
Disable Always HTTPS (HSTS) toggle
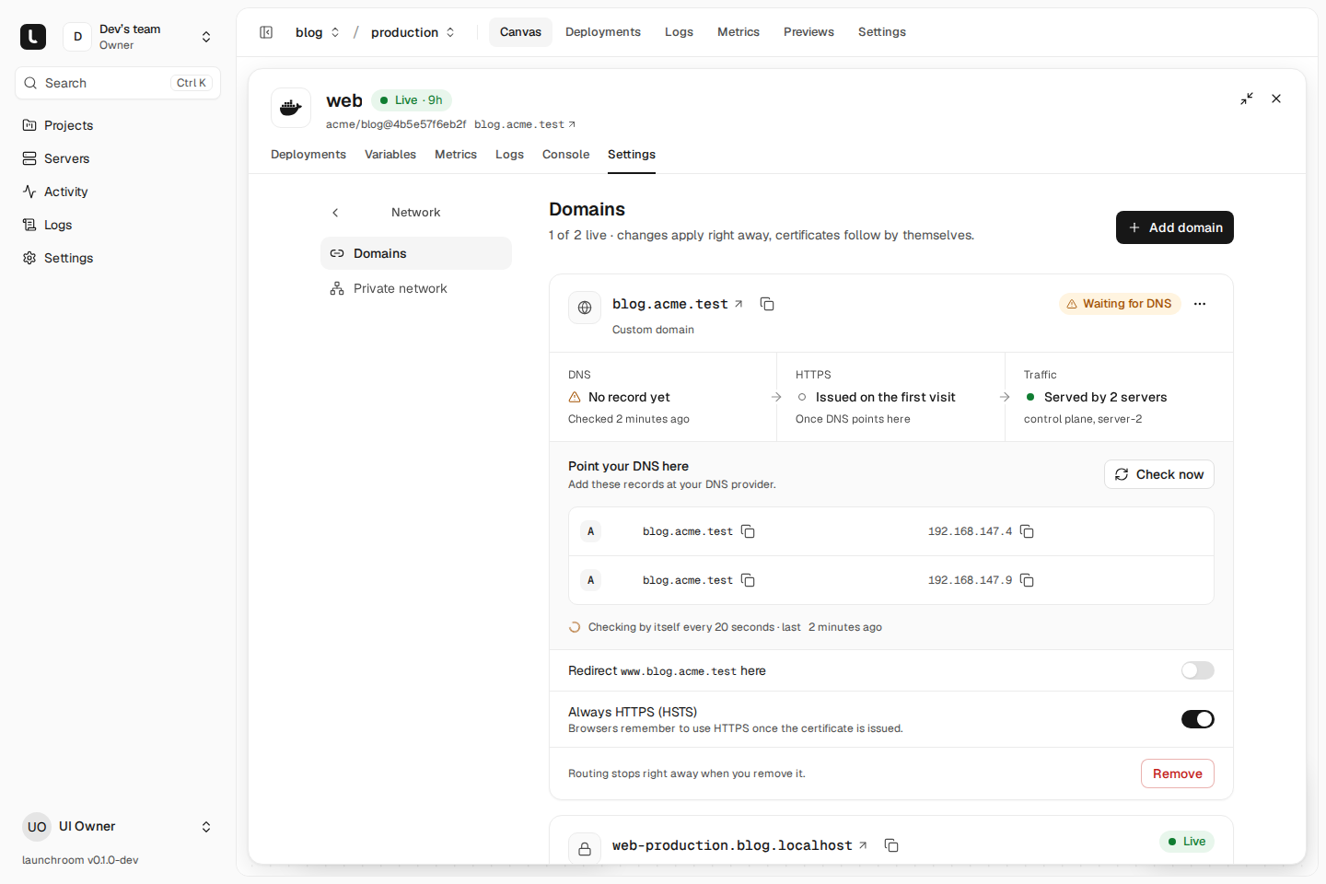coord(1198,719)
